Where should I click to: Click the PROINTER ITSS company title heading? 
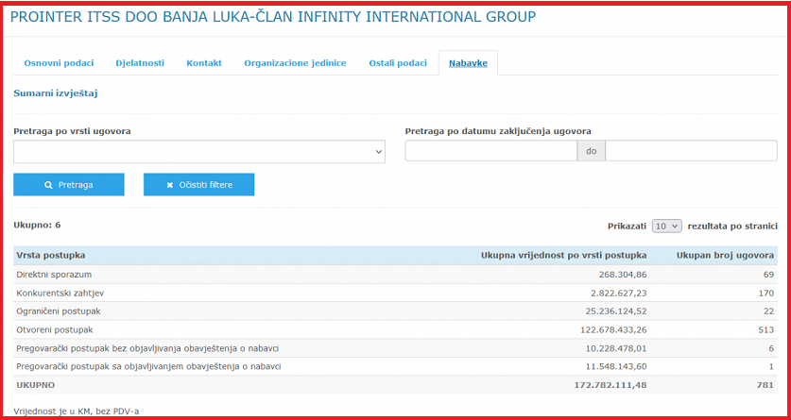tap(273, 17)
